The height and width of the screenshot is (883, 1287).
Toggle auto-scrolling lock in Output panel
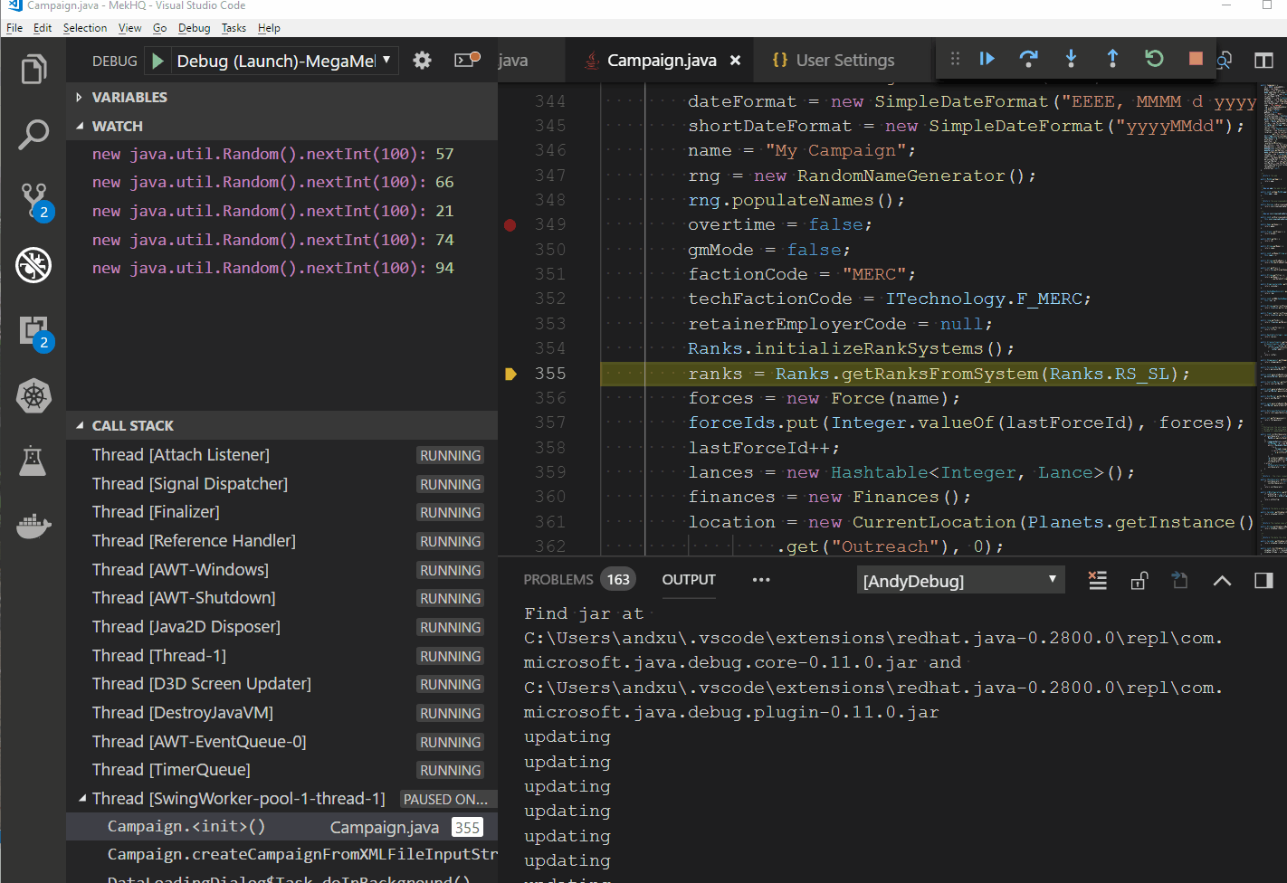(1139, 580)
